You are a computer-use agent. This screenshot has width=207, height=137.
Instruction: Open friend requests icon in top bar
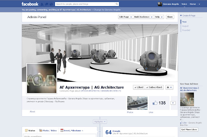point(42,4)
